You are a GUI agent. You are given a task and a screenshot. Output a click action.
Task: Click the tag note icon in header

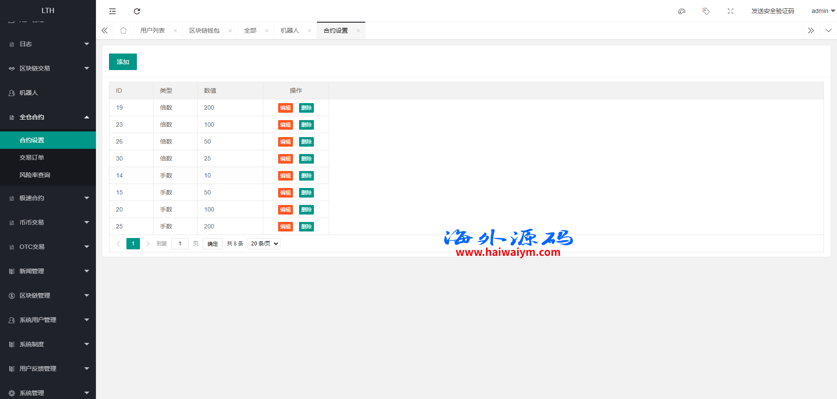(706, 11)
